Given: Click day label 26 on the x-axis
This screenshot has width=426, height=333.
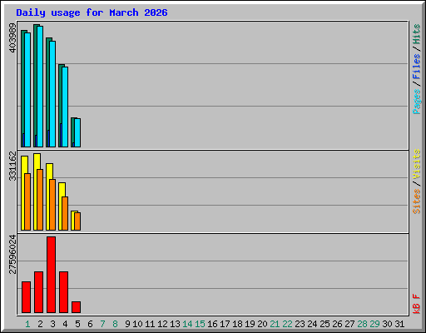Looking at the screenshot, I should 337,324.
